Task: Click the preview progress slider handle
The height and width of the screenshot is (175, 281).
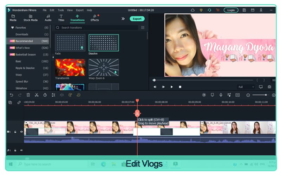Action: 154,80
